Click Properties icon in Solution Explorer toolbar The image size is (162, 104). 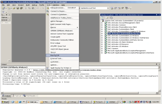[x=111, y=18]
